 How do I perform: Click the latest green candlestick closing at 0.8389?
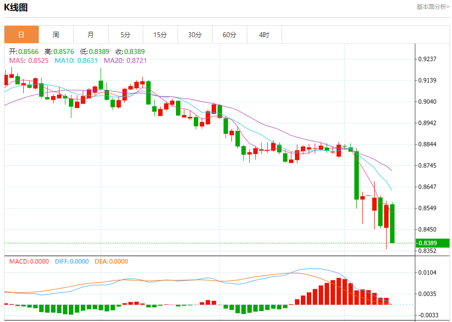pyautogui.click(x=393, y=223)
